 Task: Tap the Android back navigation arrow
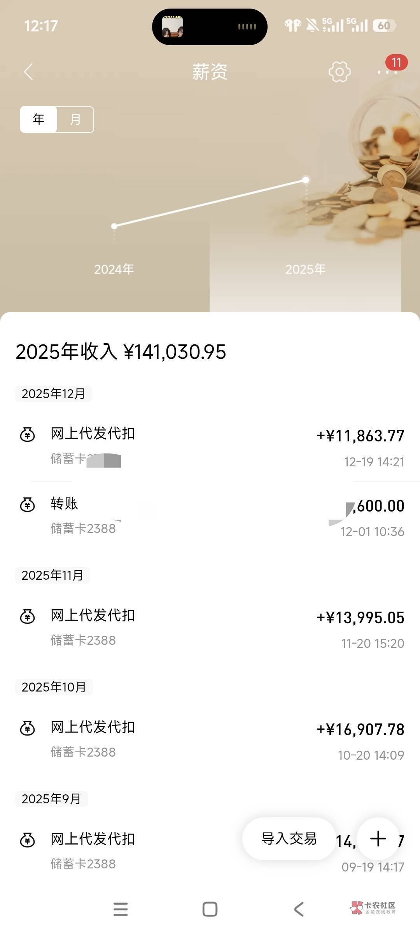point(299,909)
